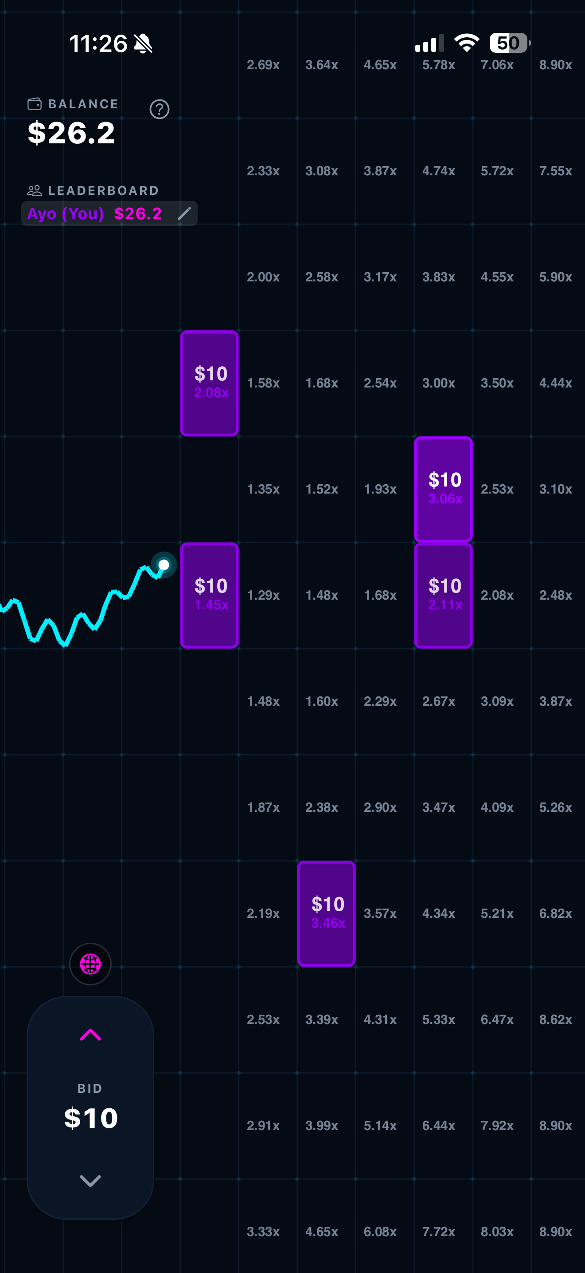The width and height of the screenshot is (585, 1273).
Task: Tap the BALANCE label heading
Action: [83, 104]
